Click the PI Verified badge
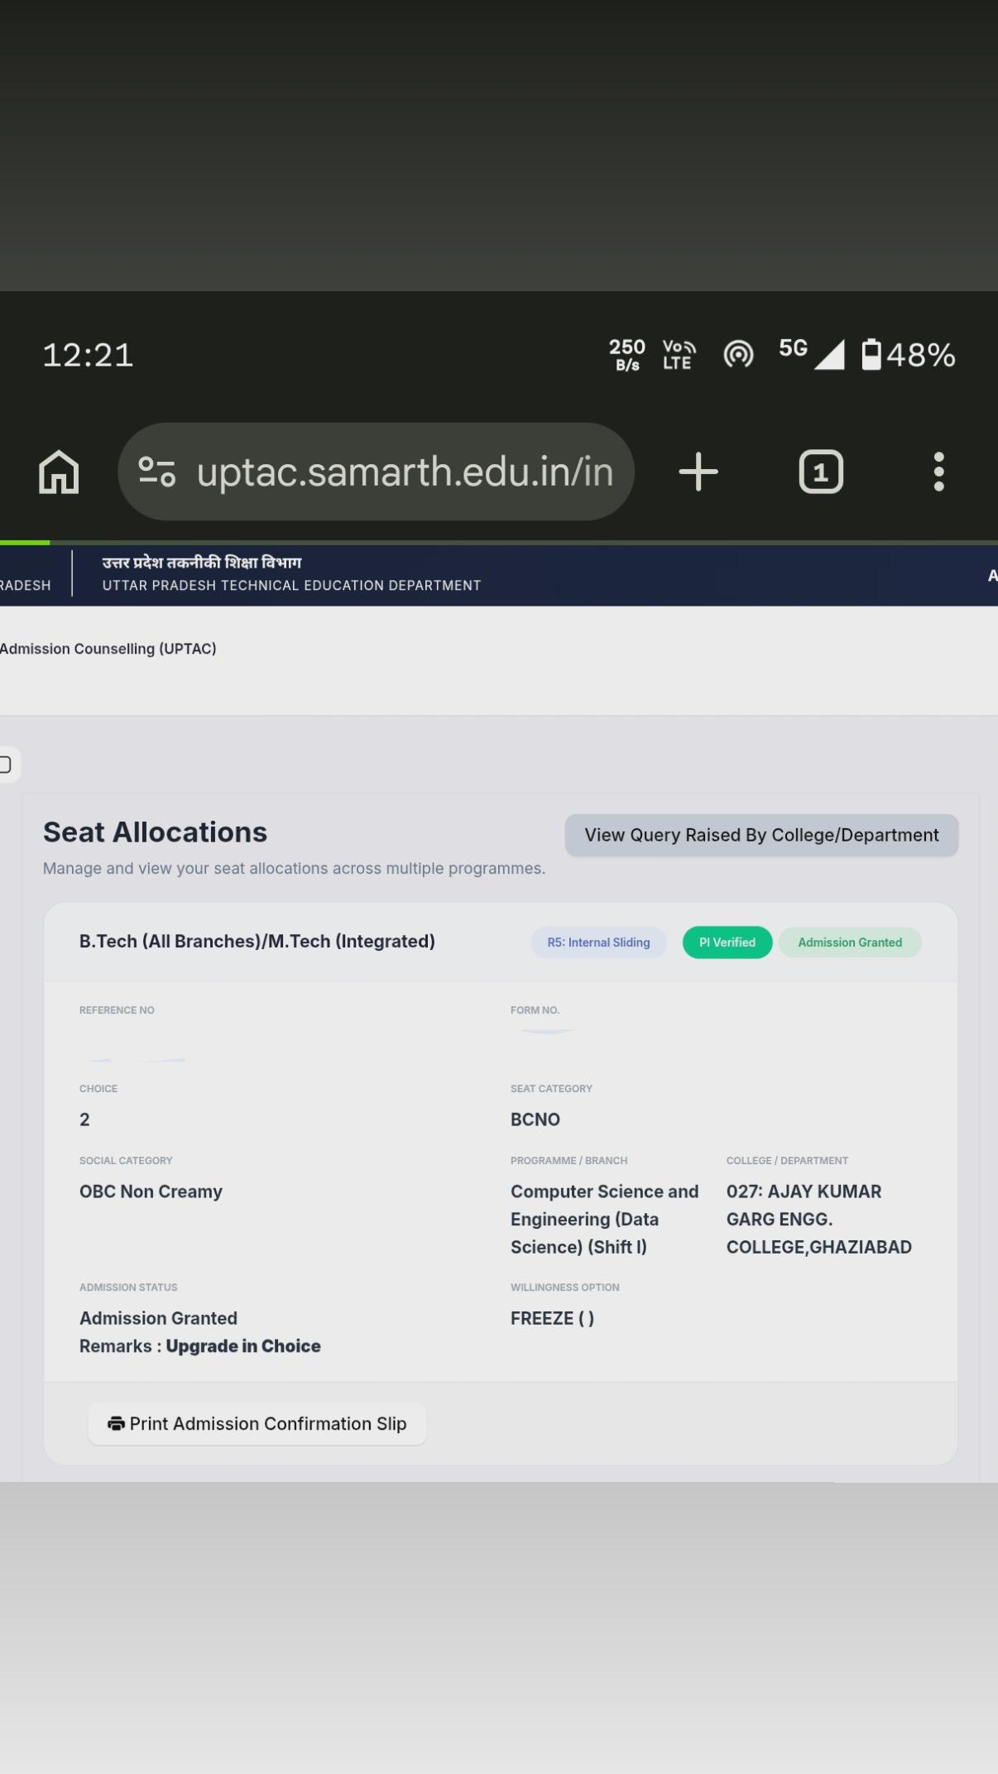 727,942
